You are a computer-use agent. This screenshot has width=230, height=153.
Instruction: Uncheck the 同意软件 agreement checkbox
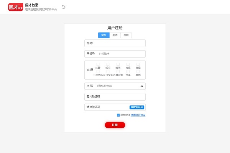[x=118, y=115]
